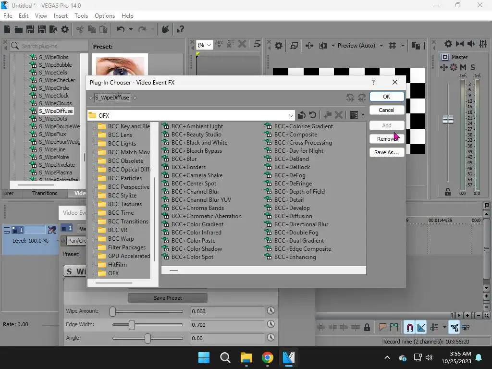
Task: Open the Preview (Auto) quality dropdown
Action: click(381, 46)
